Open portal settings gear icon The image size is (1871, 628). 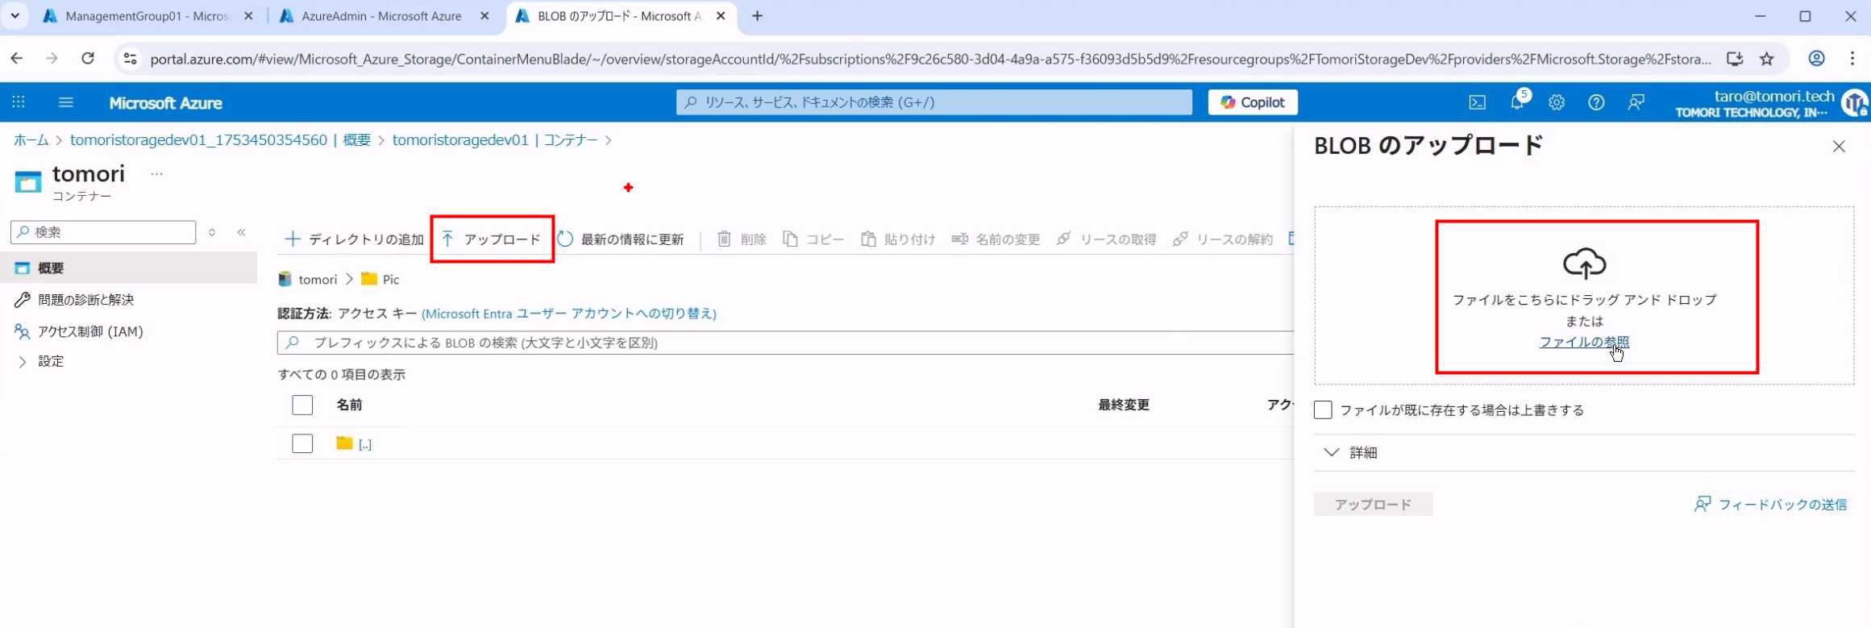coord(1556,102)
